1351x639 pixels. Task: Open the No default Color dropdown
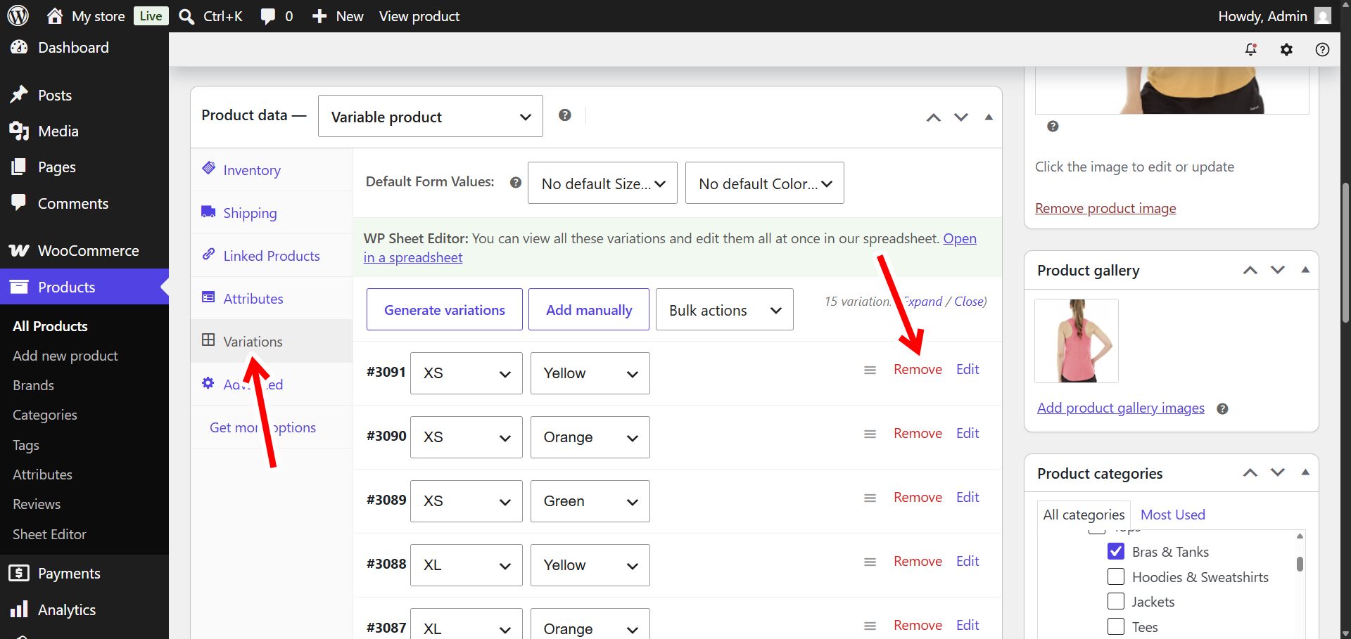click(x=765, y=183)
